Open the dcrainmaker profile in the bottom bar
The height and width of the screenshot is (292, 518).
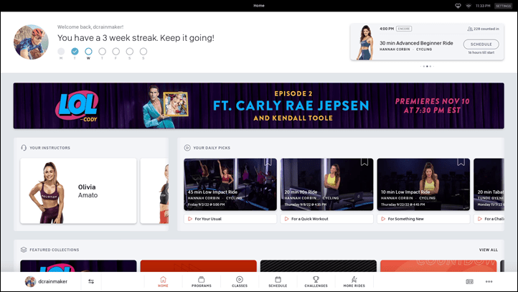point(46,281)
